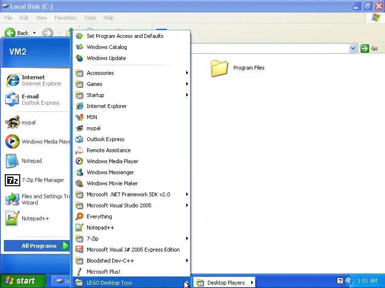
Task: Start Files and Settings Transfer Wizard
Action: (x=37, y=199)
